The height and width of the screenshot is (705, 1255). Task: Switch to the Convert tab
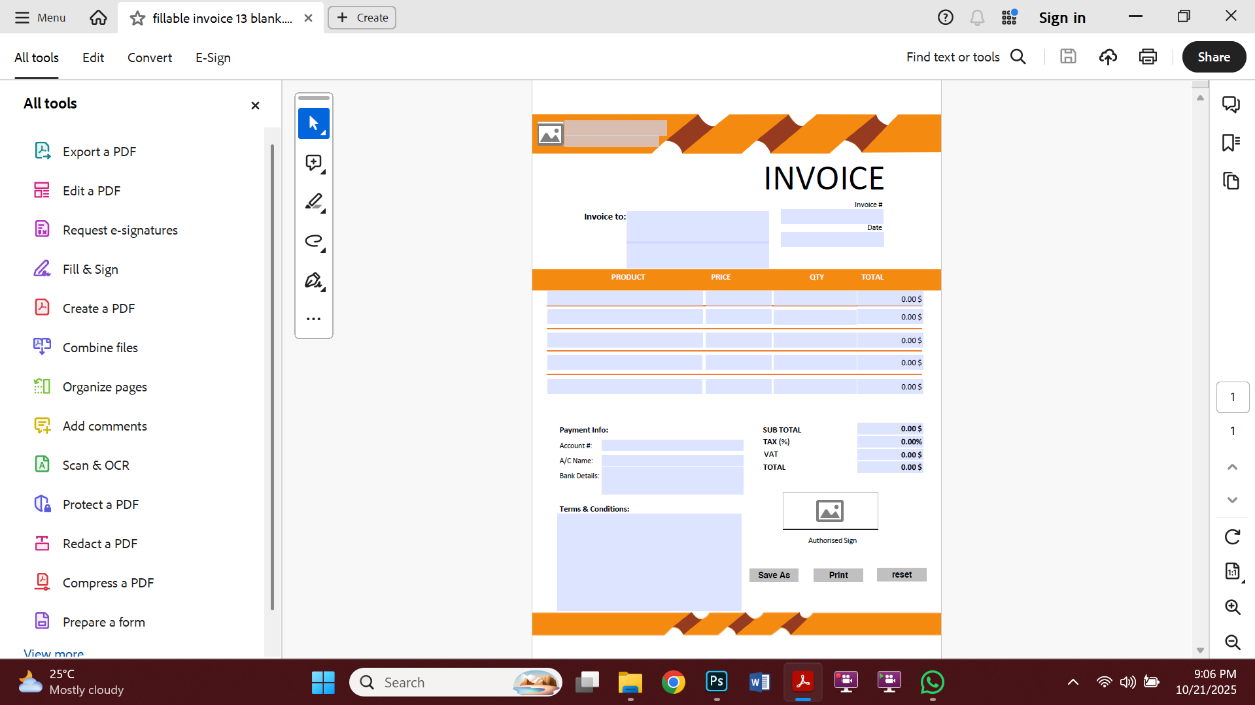click(x=149, y=57)
